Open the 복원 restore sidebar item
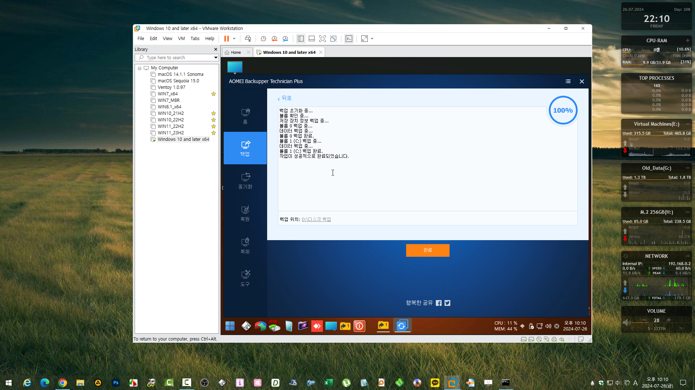695x390 pixels. [245, 213]
